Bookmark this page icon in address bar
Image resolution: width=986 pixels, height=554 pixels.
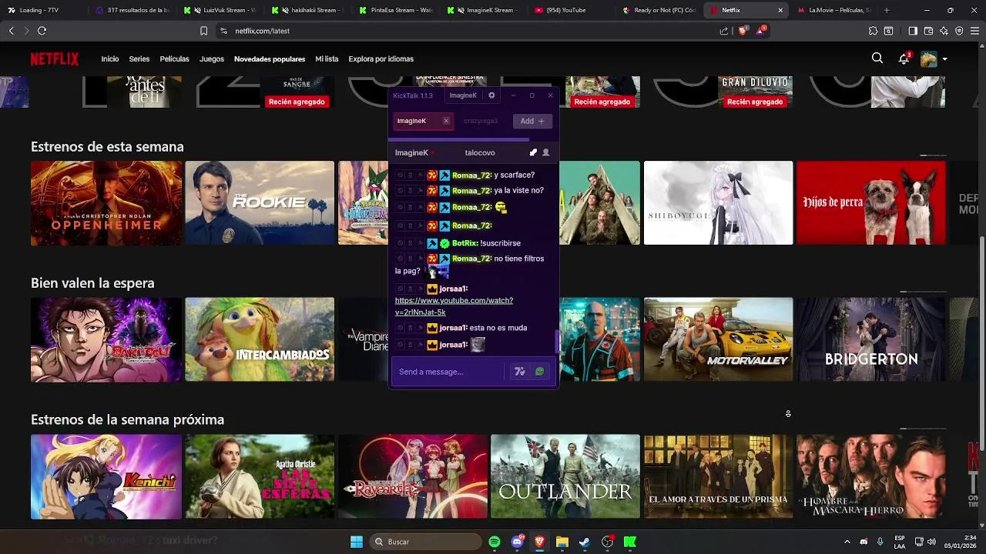(x=203, y=31)
